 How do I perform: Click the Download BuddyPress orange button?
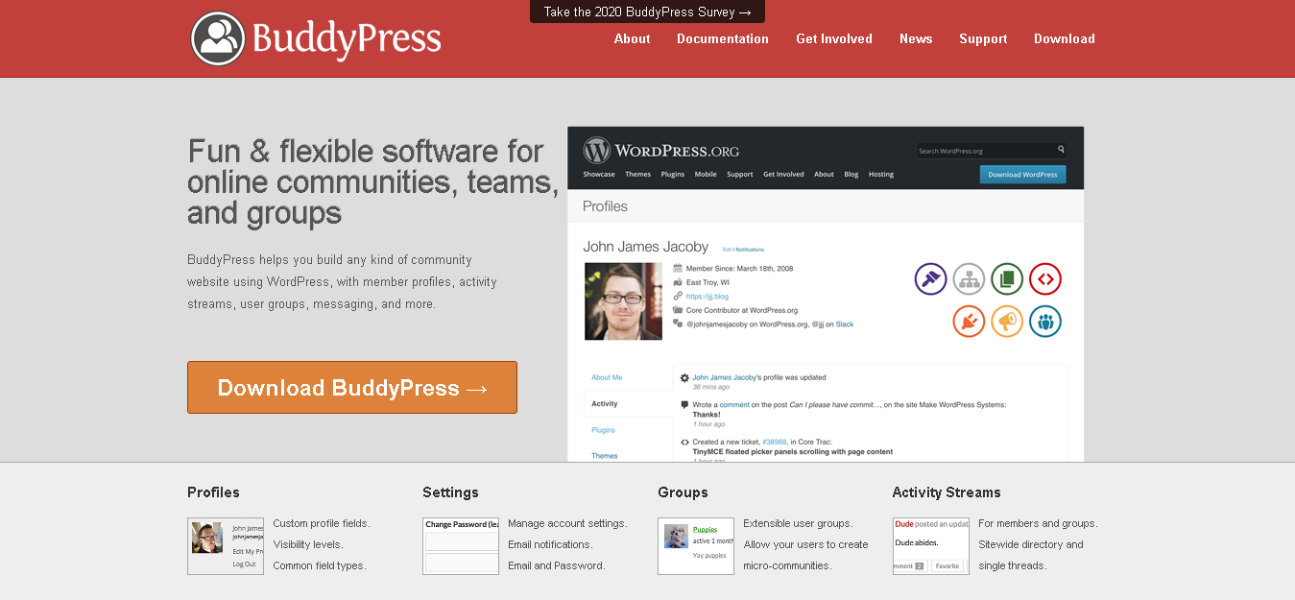tap(352, 388)
